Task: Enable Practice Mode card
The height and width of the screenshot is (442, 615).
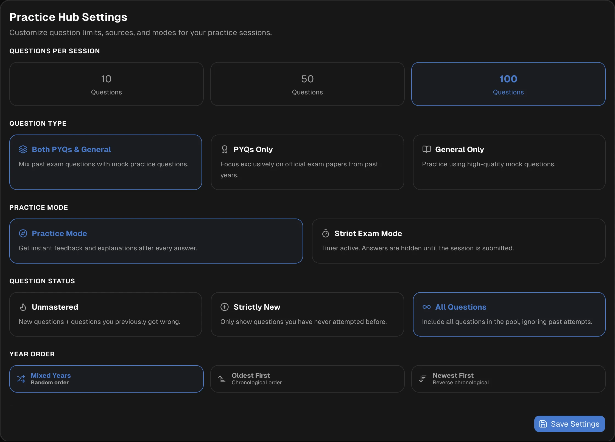Action: [x=156, y=241]
